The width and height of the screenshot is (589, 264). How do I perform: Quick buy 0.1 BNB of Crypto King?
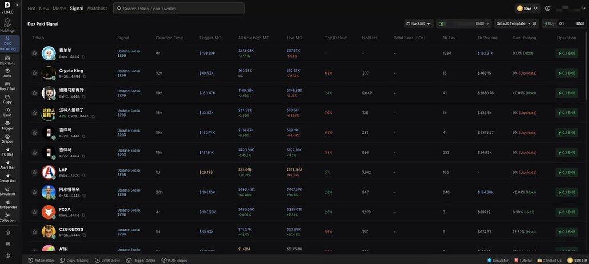[567, 73]
